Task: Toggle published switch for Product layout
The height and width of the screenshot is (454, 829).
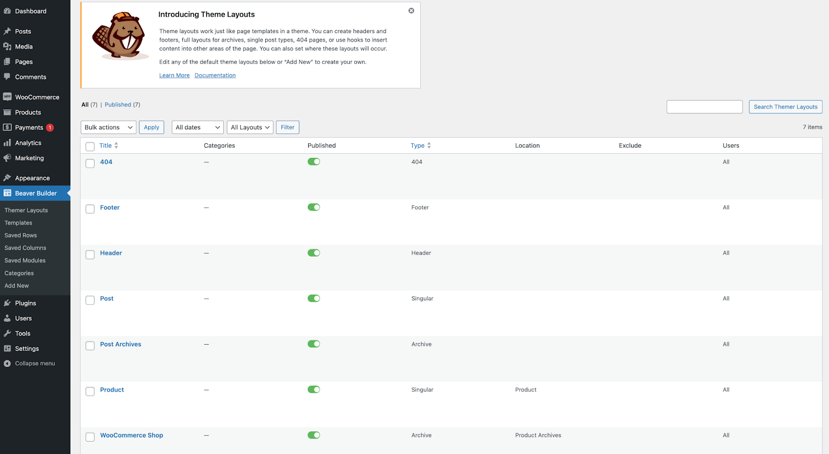Action: click(314, 389)
